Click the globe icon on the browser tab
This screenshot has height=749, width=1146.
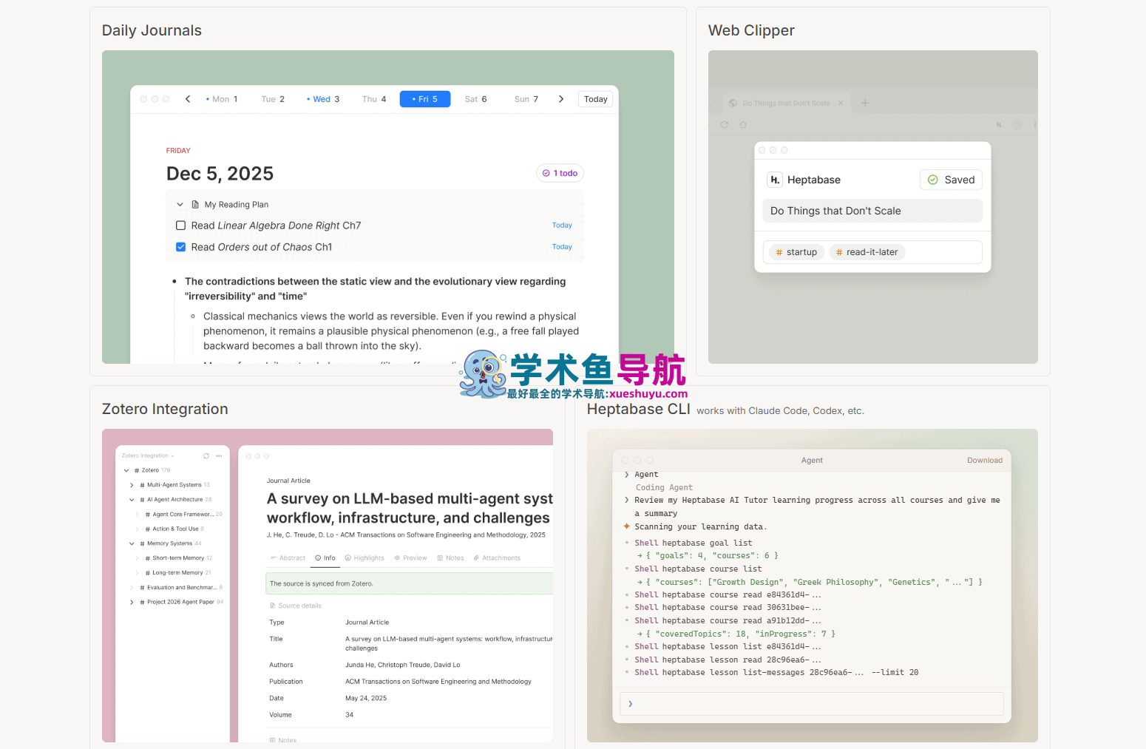point(733,104)
